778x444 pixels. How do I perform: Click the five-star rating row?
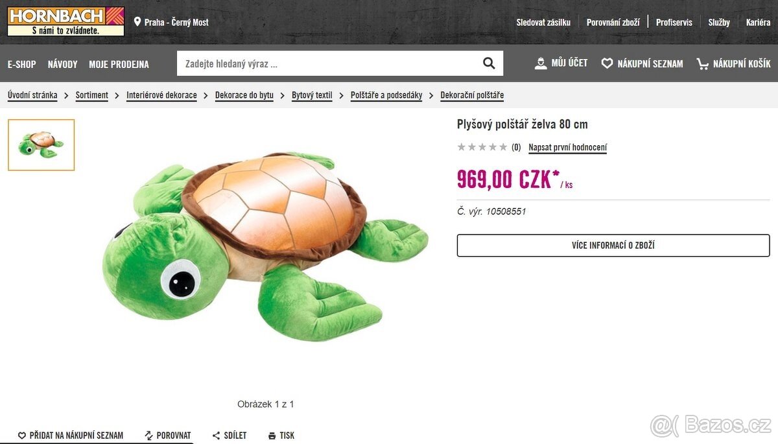[x=482, y=147]
